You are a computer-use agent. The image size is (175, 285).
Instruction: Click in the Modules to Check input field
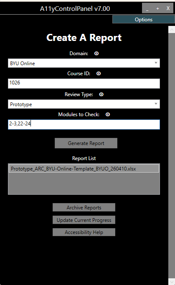pos(84,125)
